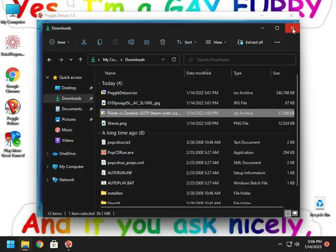Click Downloads breadcrumb in address bar
The height and width of the screenshot is (252, 336).
[x=135, y=60]
